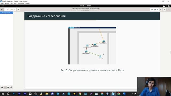Open the Файл menu in VirtualBox

pos(2,3)
